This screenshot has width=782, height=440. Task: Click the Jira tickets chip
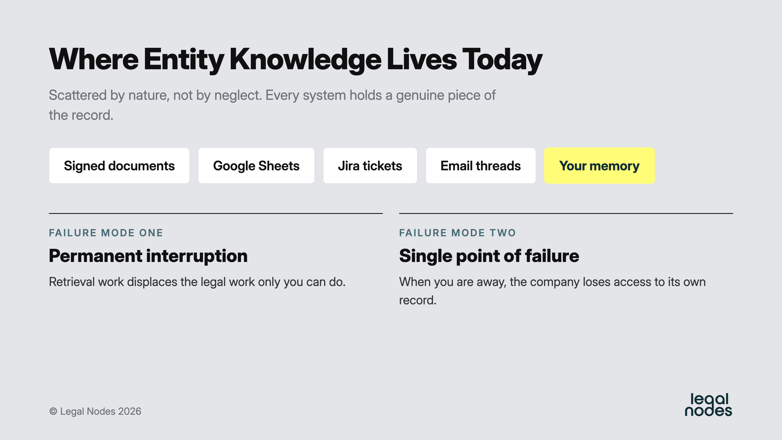point(370,166)
